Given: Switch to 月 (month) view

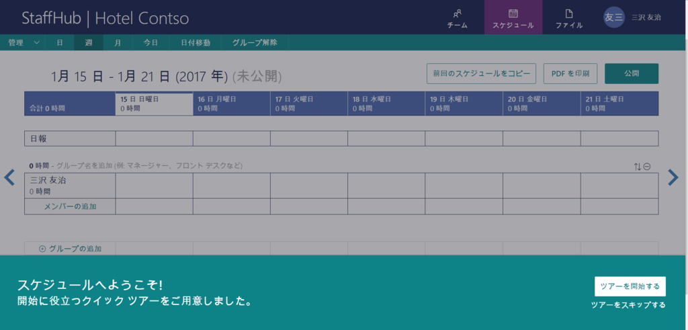Looking at the screenshot, I should [x=118, y=42].
